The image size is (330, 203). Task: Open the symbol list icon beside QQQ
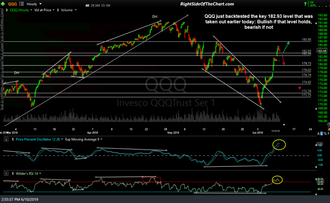coord(21,4)
